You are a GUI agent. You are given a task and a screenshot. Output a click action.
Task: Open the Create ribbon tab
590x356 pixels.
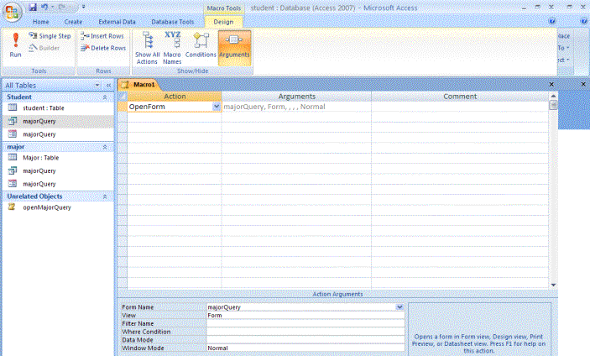click(x=73, y=22)
